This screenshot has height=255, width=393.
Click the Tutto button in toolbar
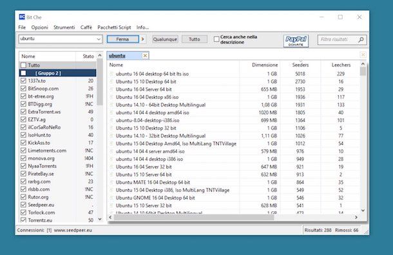coord(195,39)
